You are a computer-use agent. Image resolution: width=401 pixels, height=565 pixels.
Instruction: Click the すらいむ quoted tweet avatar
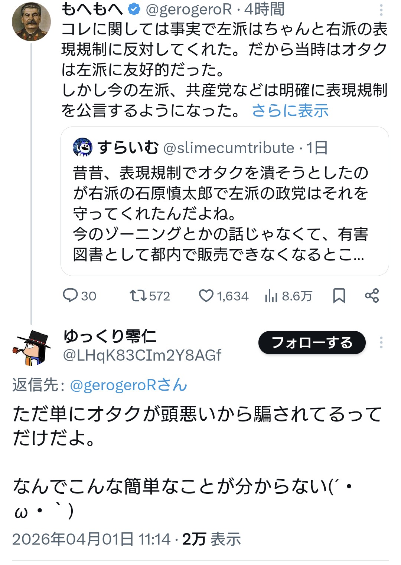(x=82, y=147)
